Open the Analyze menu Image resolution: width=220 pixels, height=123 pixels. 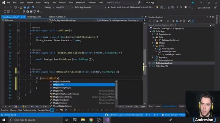(62, 2)
